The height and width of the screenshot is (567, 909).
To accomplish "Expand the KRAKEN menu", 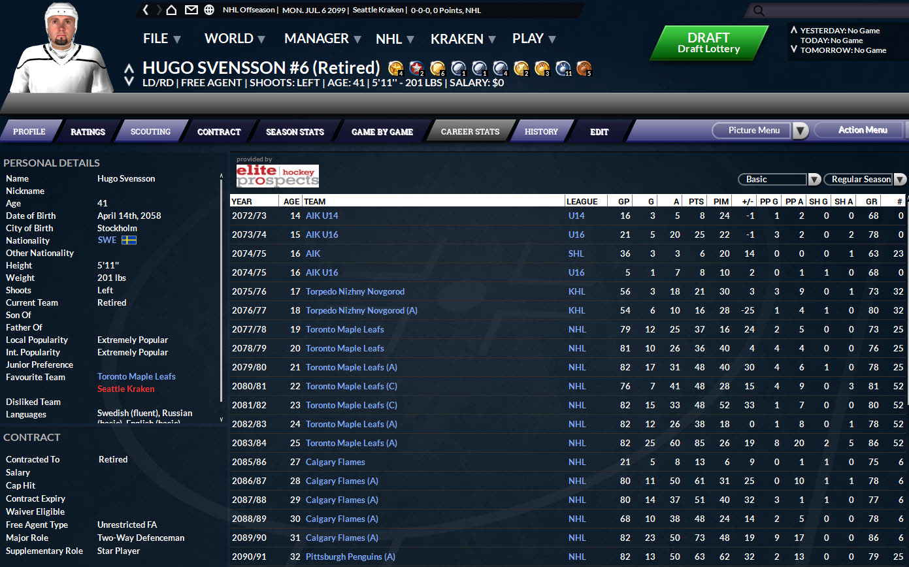I will 463,39.
